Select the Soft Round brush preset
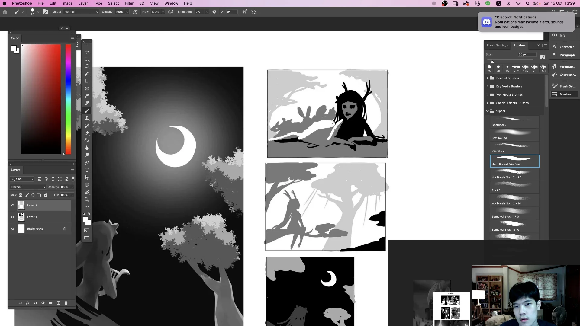The image size is (580, 326). click(x=514, y=134)
